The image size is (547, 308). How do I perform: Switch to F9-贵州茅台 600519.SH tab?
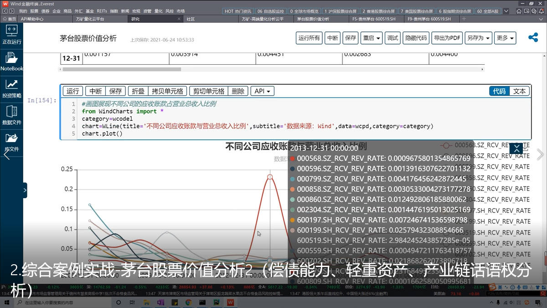tap(432, 19)
